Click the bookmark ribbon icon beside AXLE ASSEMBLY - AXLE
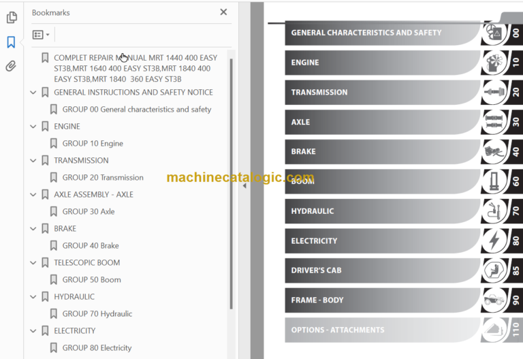The width and height of the screenshot is (523, 359). (45, 195)
